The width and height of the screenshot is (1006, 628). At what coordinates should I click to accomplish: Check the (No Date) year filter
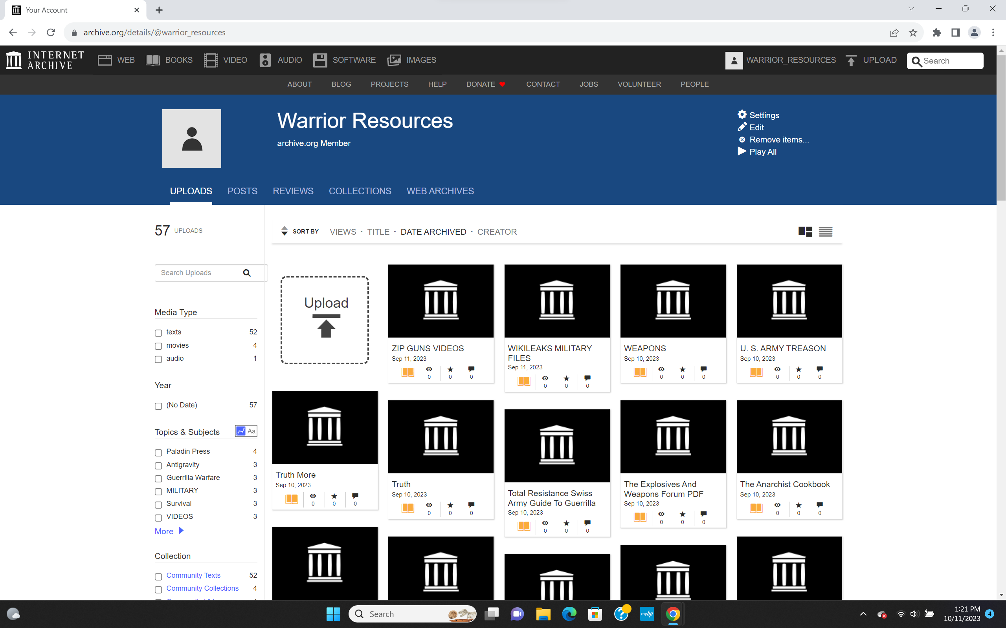pyautogui.click(x=158, y=406)
